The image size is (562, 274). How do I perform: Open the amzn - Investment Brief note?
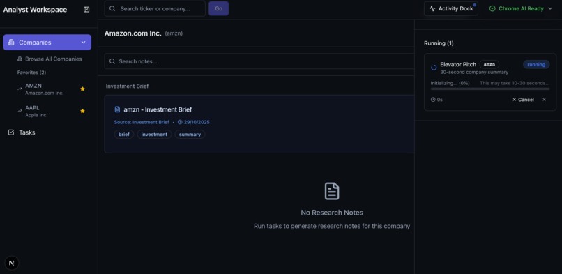259,124
